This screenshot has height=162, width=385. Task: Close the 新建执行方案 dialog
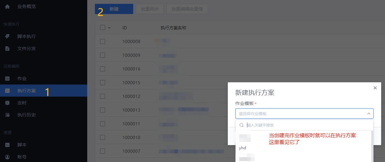pyautogui.click(x=375, y=88)
